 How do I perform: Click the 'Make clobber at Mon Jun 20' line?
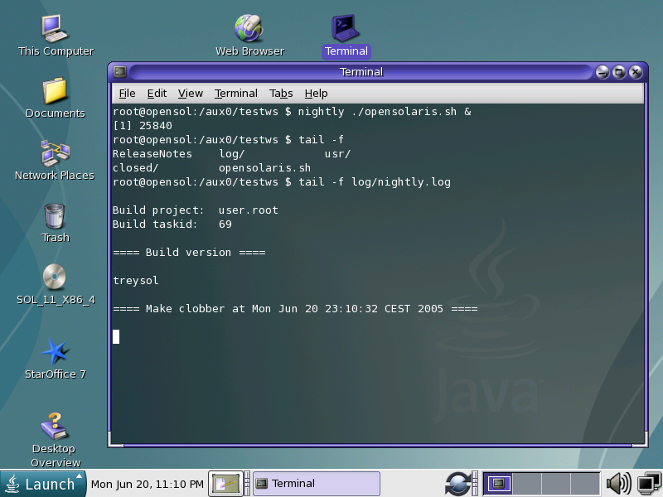295,309
